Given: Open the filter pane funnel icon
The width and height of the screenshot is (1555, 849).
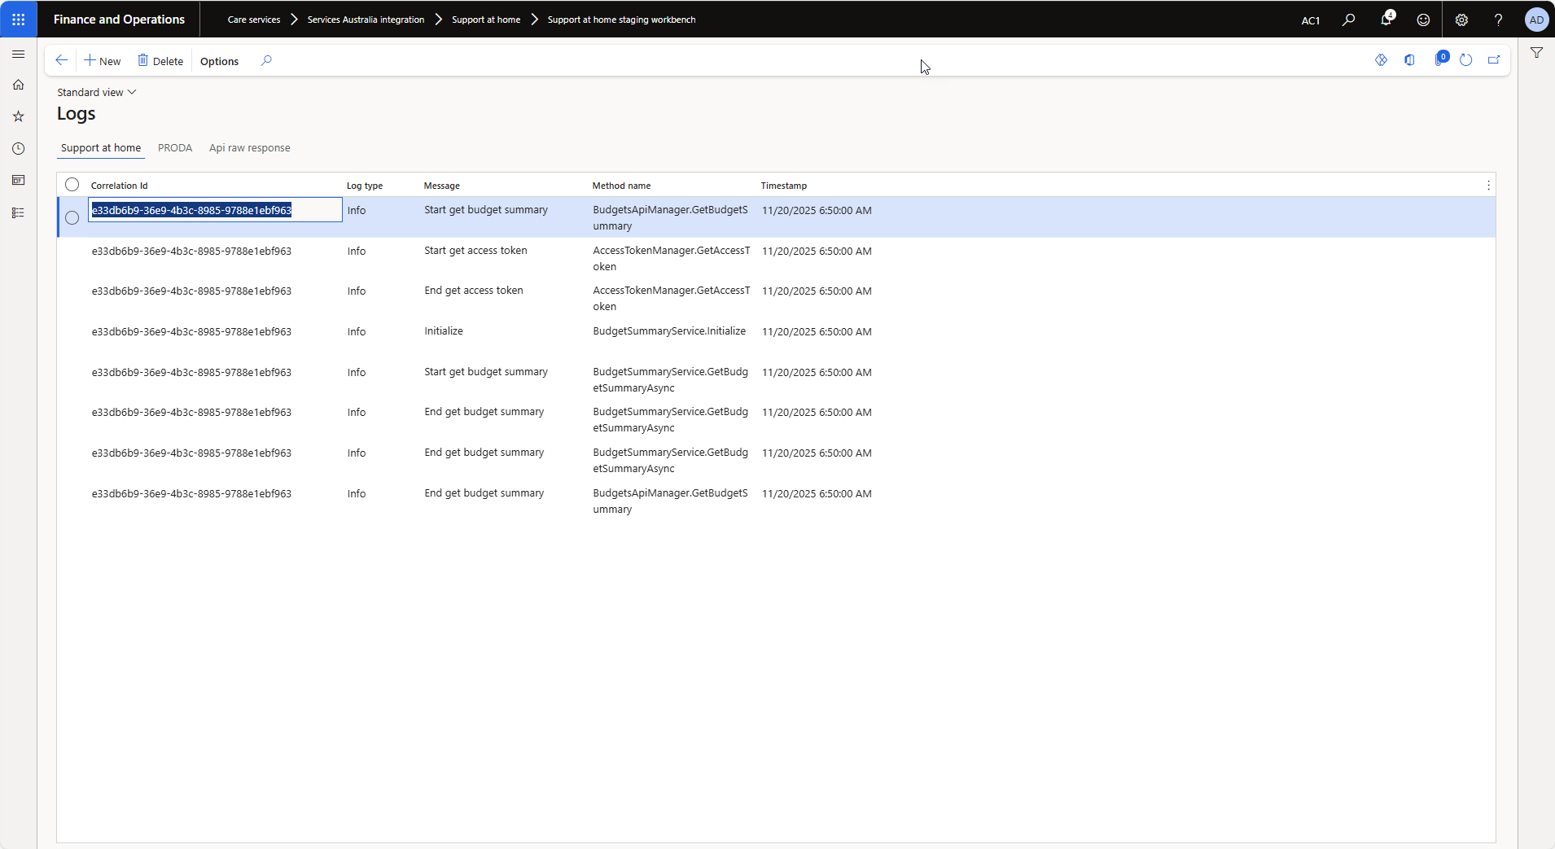Looking at the screenshot, I should tap(1536, 53).
